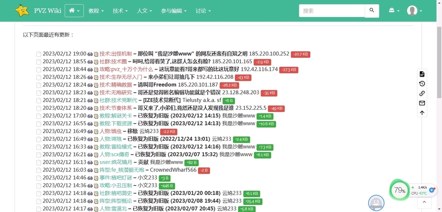Open old revisions history icon

pos(422,84)
